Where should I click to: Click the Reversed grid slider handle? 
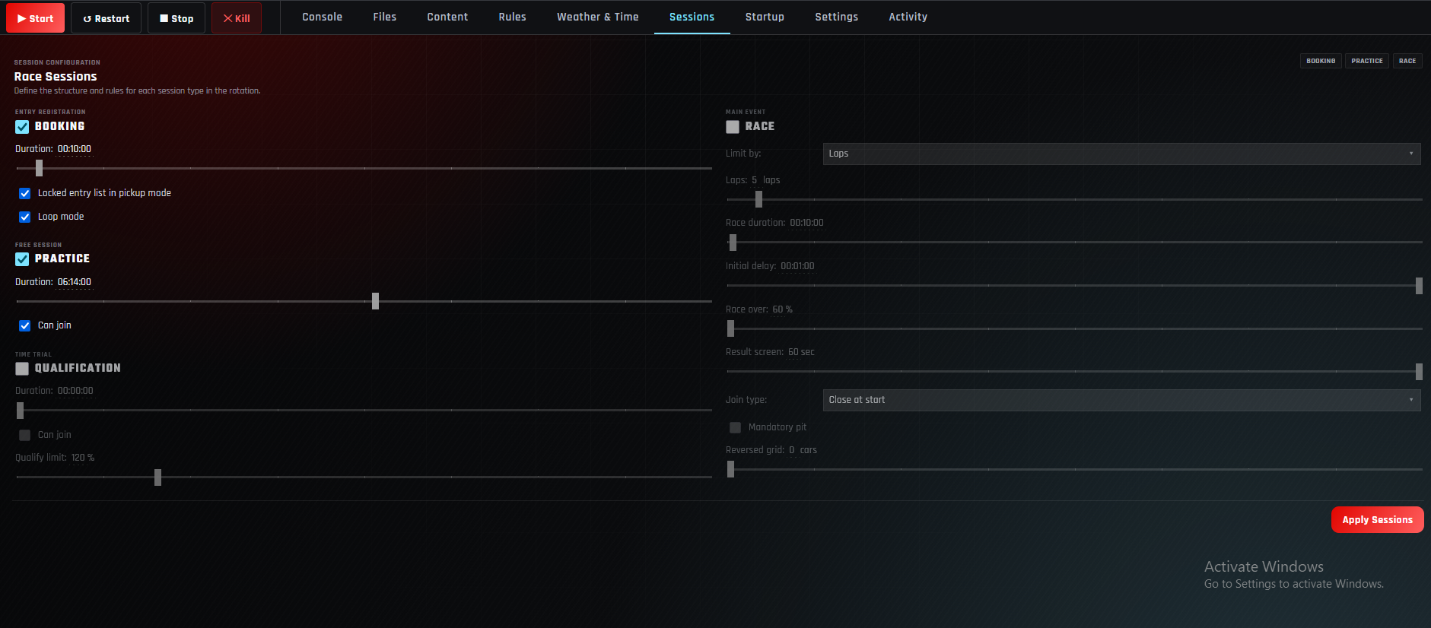730,469
